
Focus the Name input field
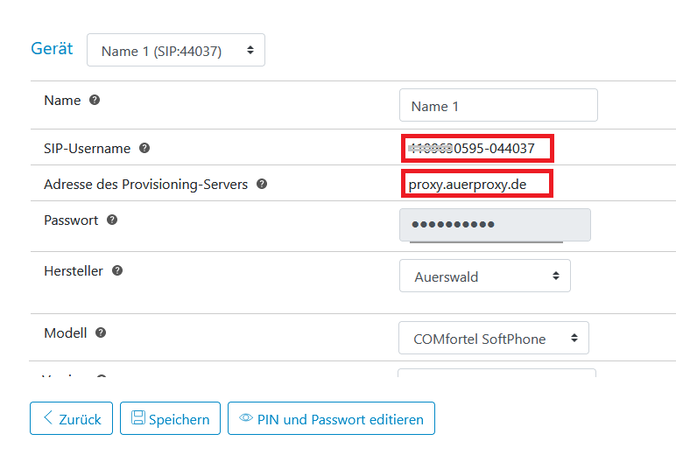498,105
